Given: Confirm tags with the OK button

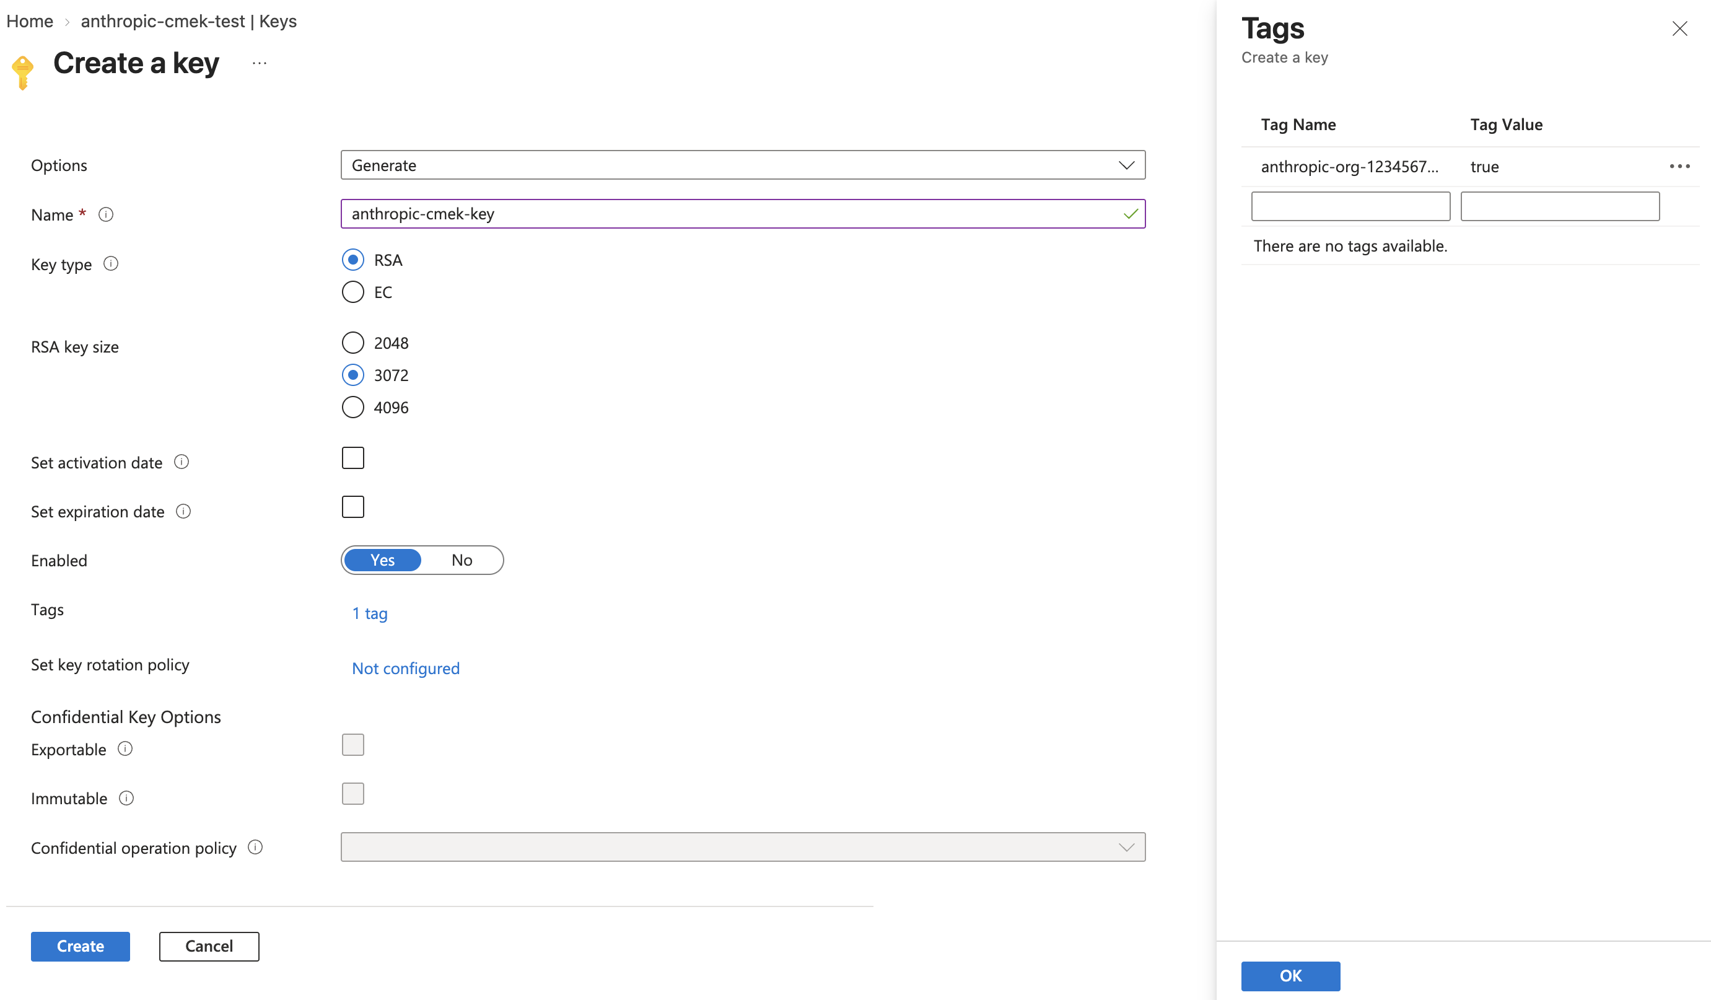Looking at the screenshot, I should [1290, 976].
